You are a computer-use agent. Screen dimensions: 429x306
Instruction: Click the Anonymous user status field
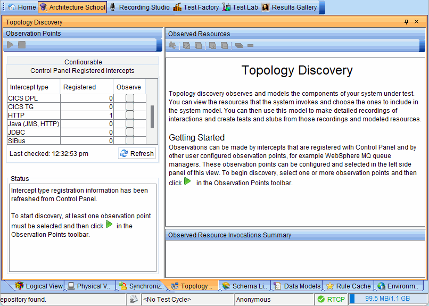(x=274, y=300)
